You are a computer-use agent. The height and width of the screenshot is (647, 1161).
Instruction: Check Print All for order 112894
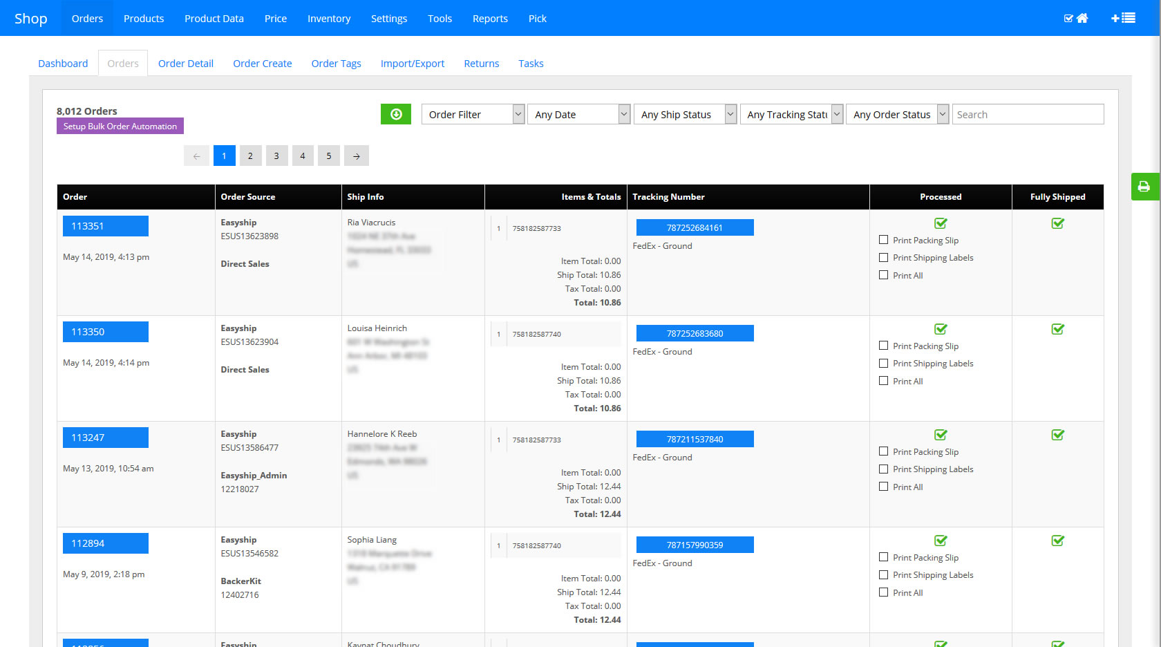click(883, 592)
